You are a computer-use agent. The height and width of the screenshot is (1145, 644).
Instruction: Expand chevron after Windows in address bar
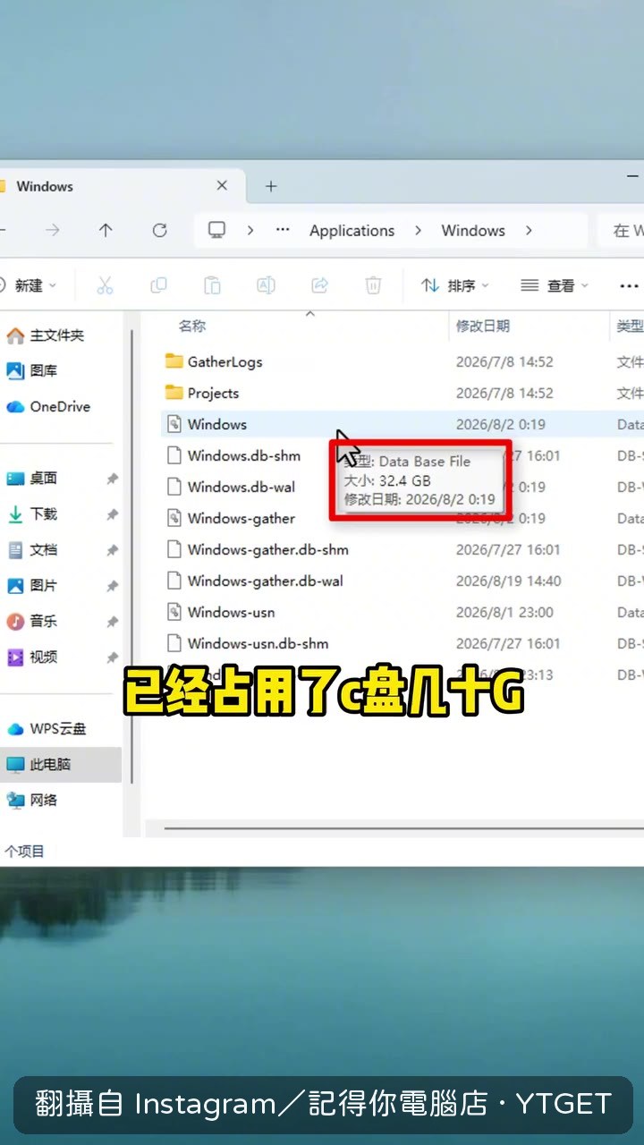(529, 231)
